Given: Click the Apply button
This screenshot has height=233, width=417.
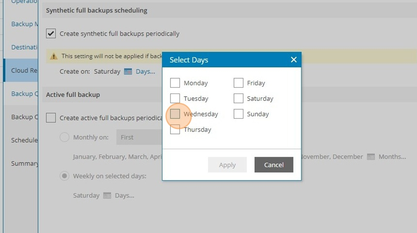Looking at the screenshot, I should point(227,164).
